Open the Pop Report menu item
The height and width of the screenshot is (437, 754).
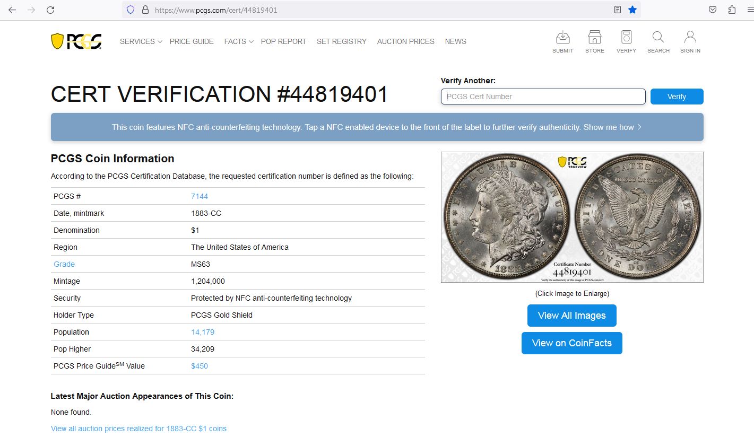(283, 41)
